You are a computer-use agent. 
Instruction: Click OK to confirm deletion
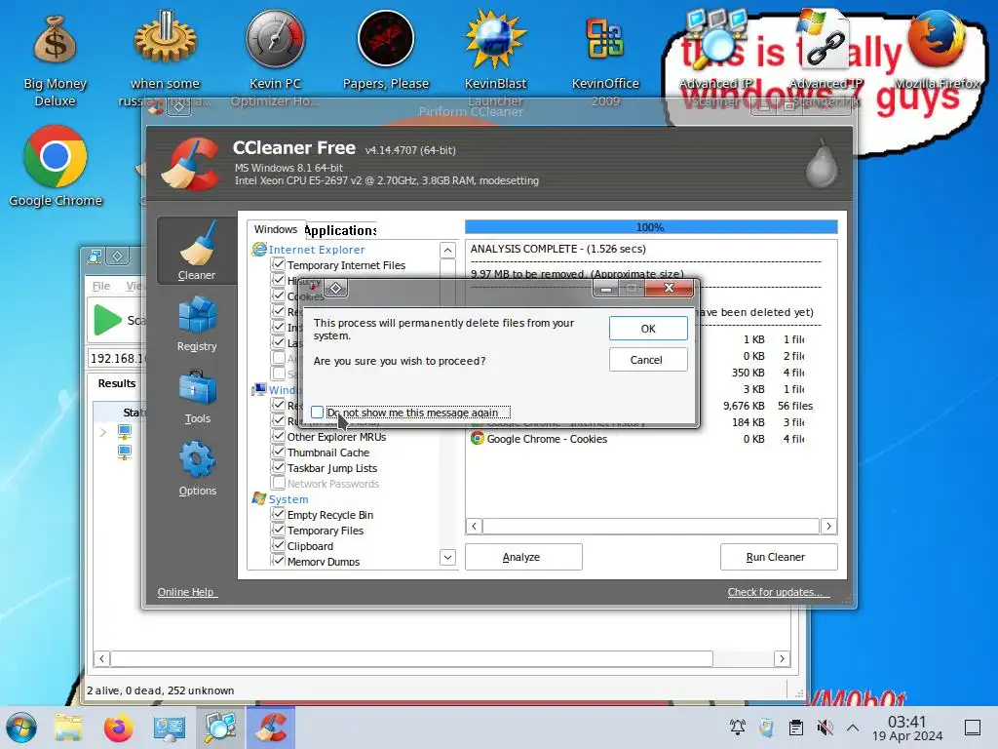coord(648,329)
